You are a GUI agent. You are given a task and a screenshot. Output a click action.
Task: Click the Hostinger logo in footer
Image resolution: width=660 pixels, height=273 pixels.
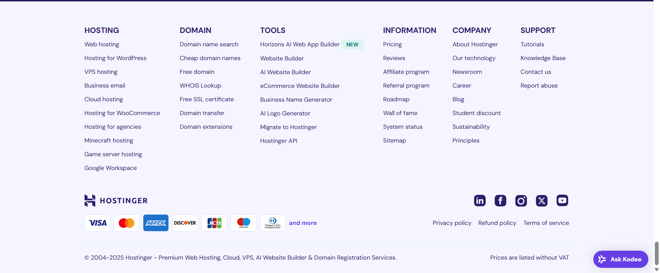point(116,201)
